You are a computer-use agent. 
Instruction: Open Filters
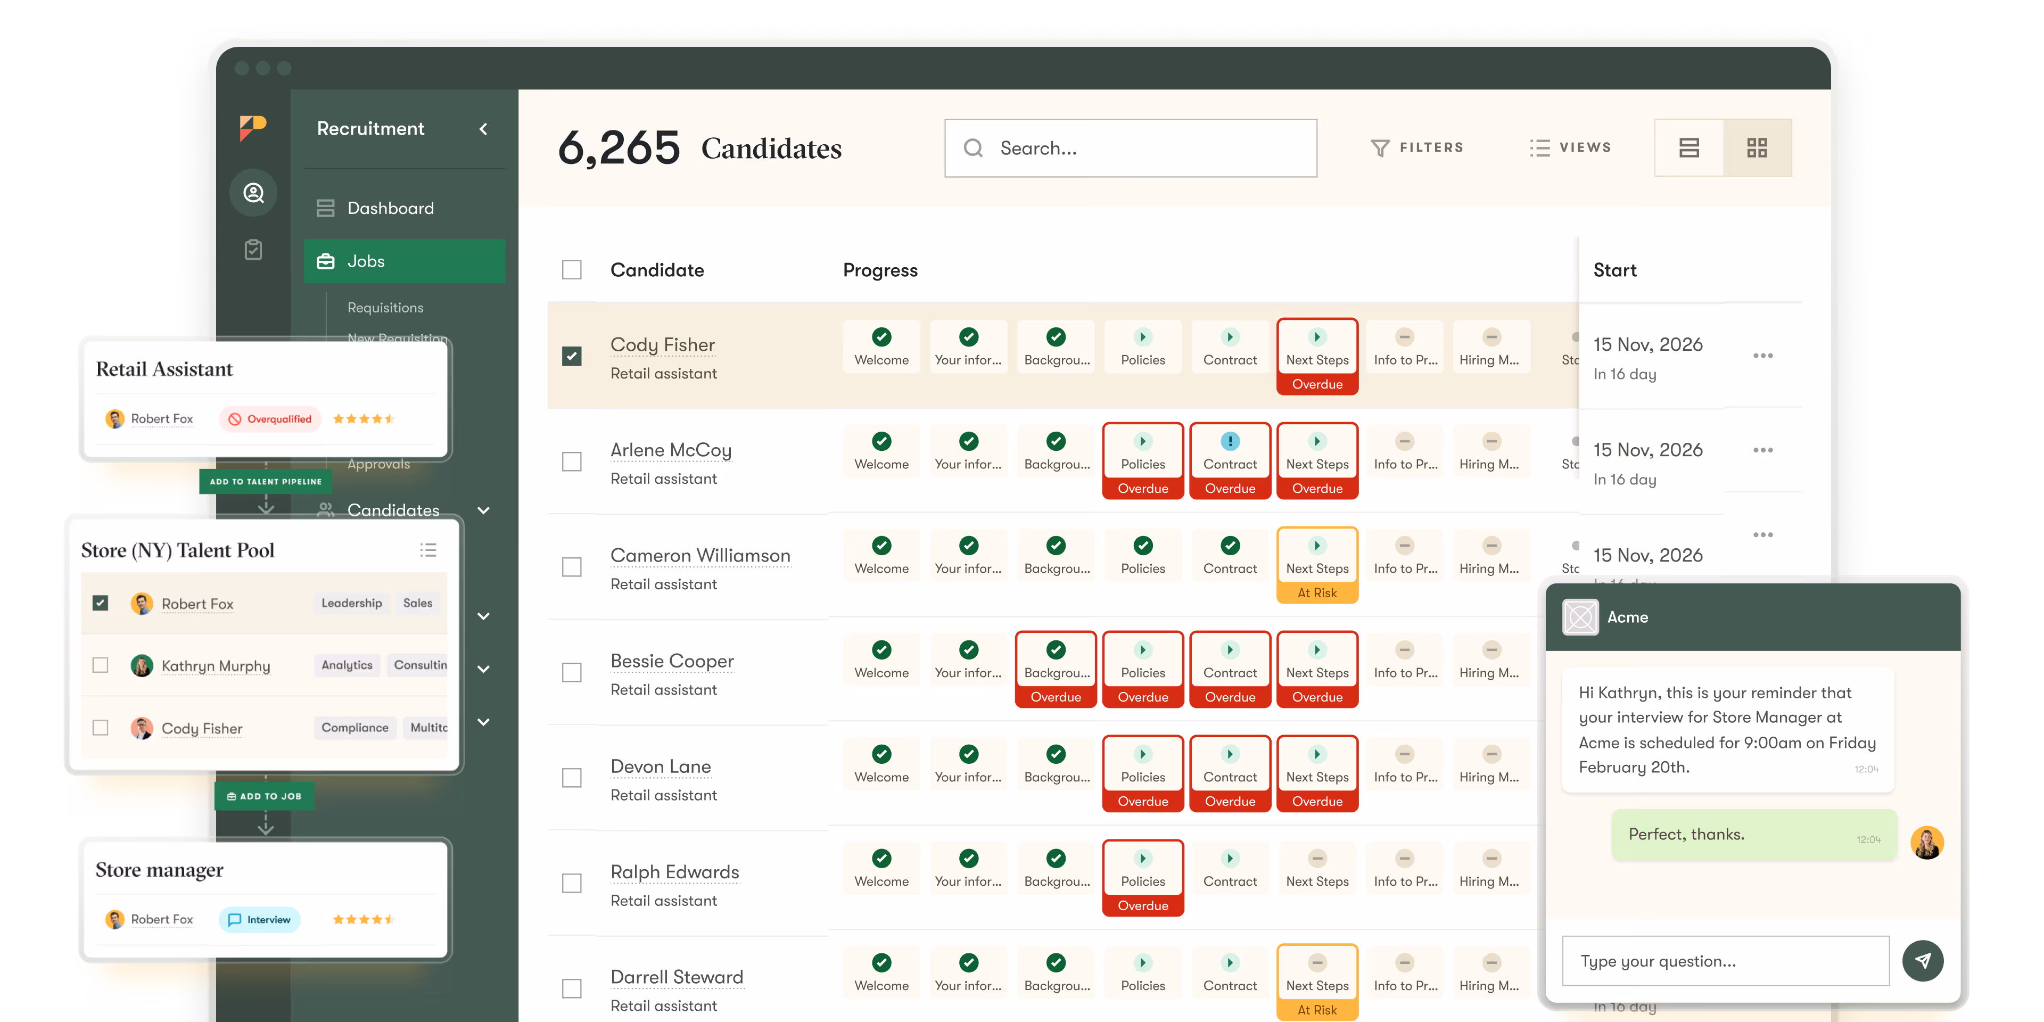tap(1417, 147)
